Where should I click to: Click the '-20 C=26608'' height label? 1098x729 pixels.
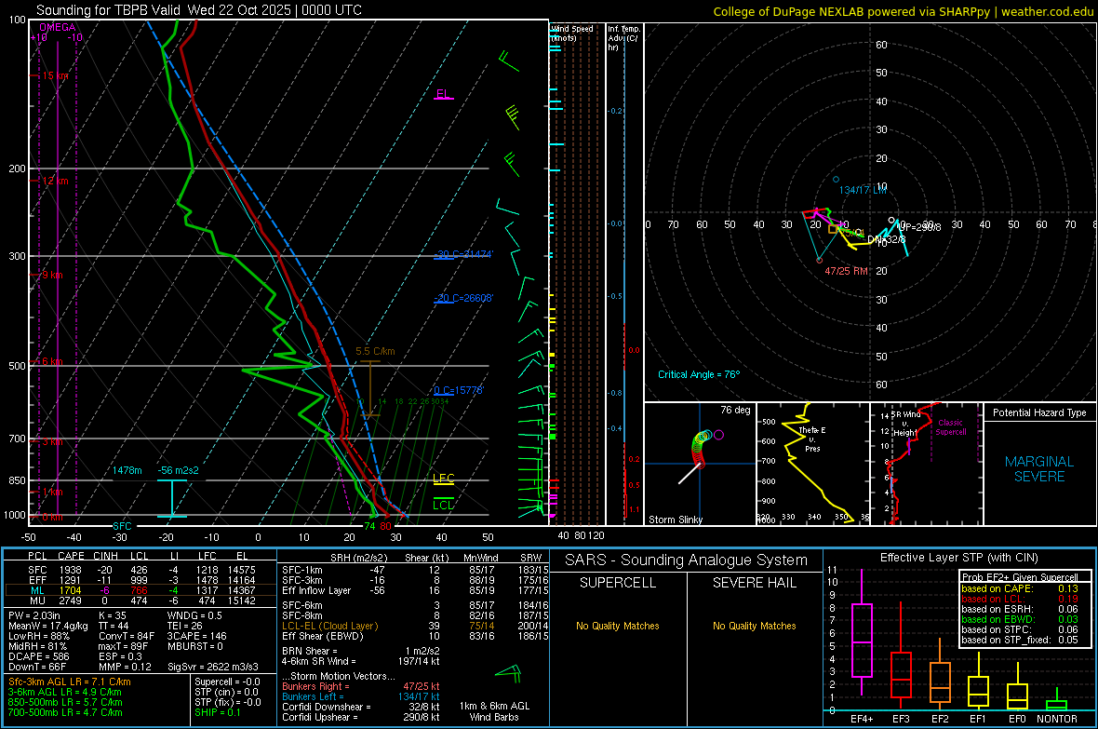pyautogui.click(x=463, y=298)
